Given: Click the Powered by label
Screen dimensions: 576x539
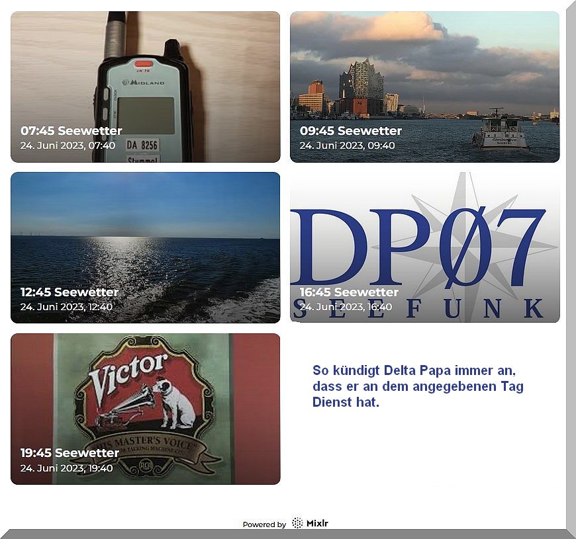Looking at the screenshot, I should click(264, 524).
